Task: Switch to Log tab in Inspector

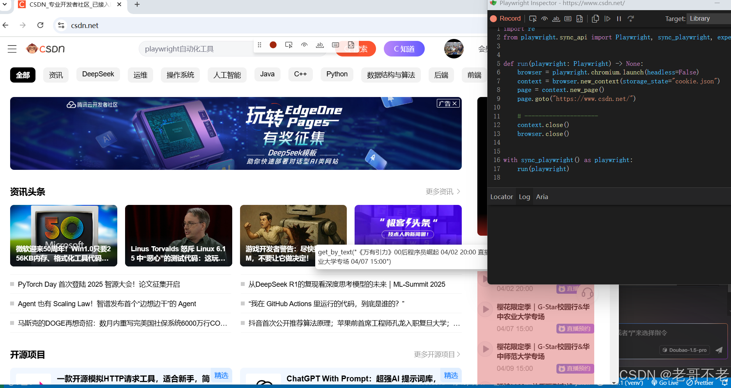Action: coord(524,197)
